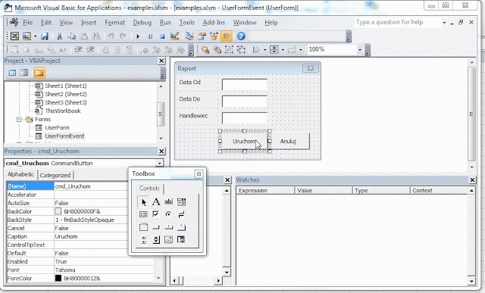The height and width of the screenshot is (293, 485).
Task: Click the Copy icon in standard toolbar
Action: 71,36
